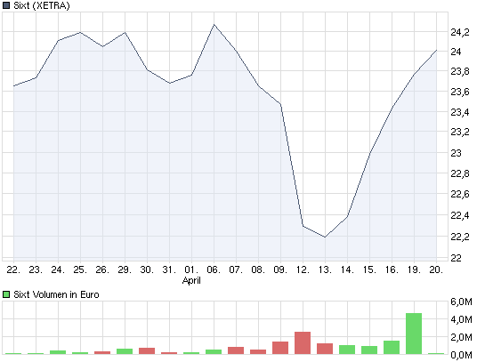The width and height of the screenshot is (485, 362).
Task: Click the '23,6' price axis value
Action: [460, 92]
